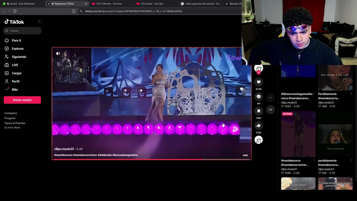Switch to the Chillvestre - YouTube tab

[111, 4]
